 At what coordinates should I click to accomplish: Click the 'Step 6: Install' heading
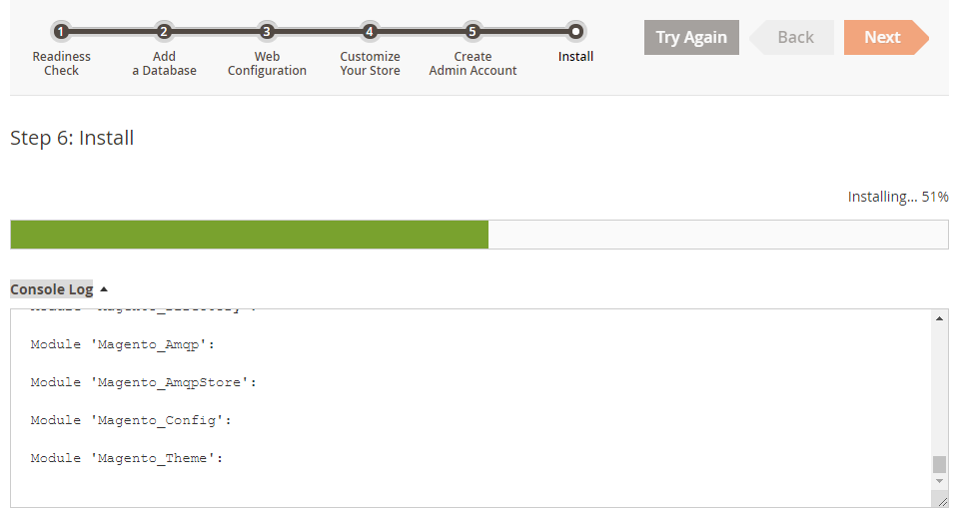pos(72,138)
